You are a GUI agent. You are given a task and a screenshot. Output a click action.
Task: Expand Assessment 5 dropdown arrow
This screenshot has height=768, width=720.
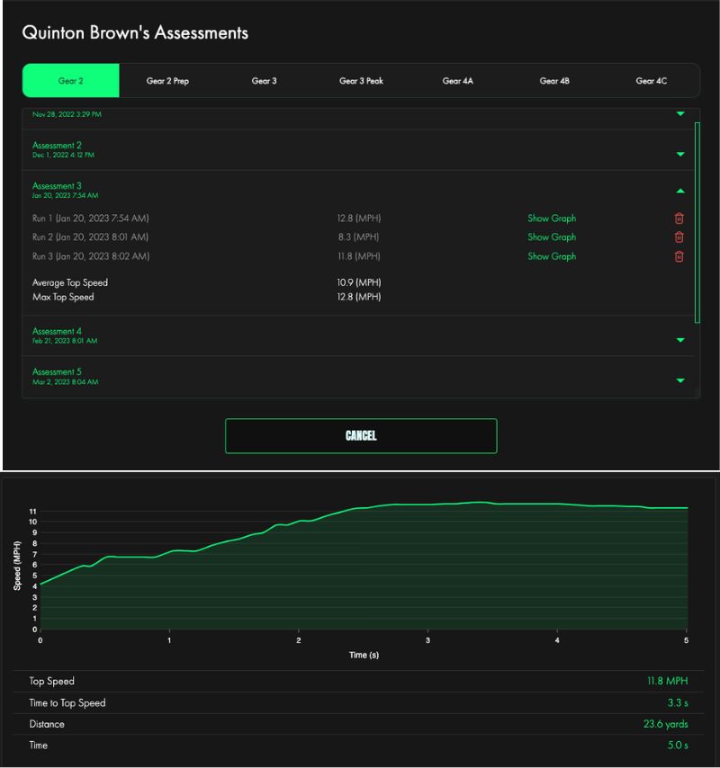680,380
